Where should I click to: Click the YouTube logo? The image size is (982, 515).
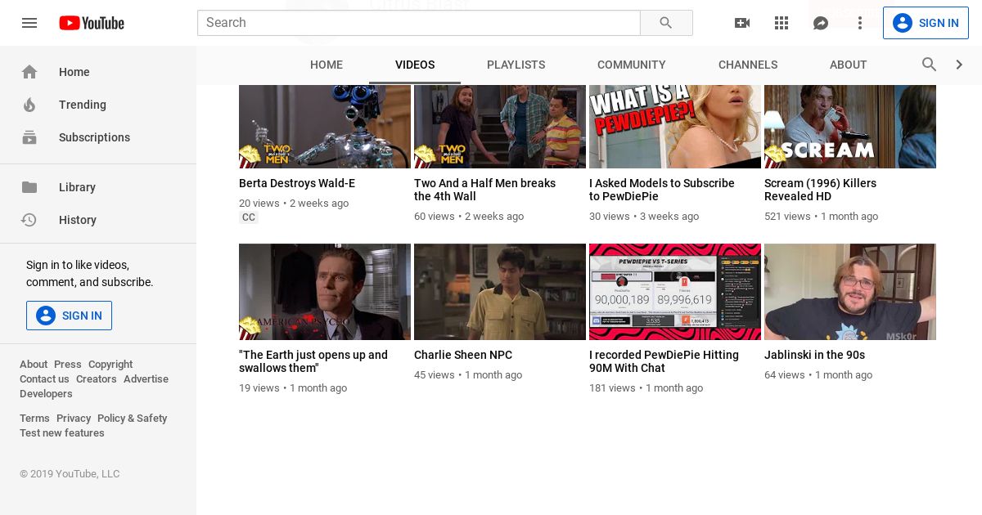coord(92,23)
